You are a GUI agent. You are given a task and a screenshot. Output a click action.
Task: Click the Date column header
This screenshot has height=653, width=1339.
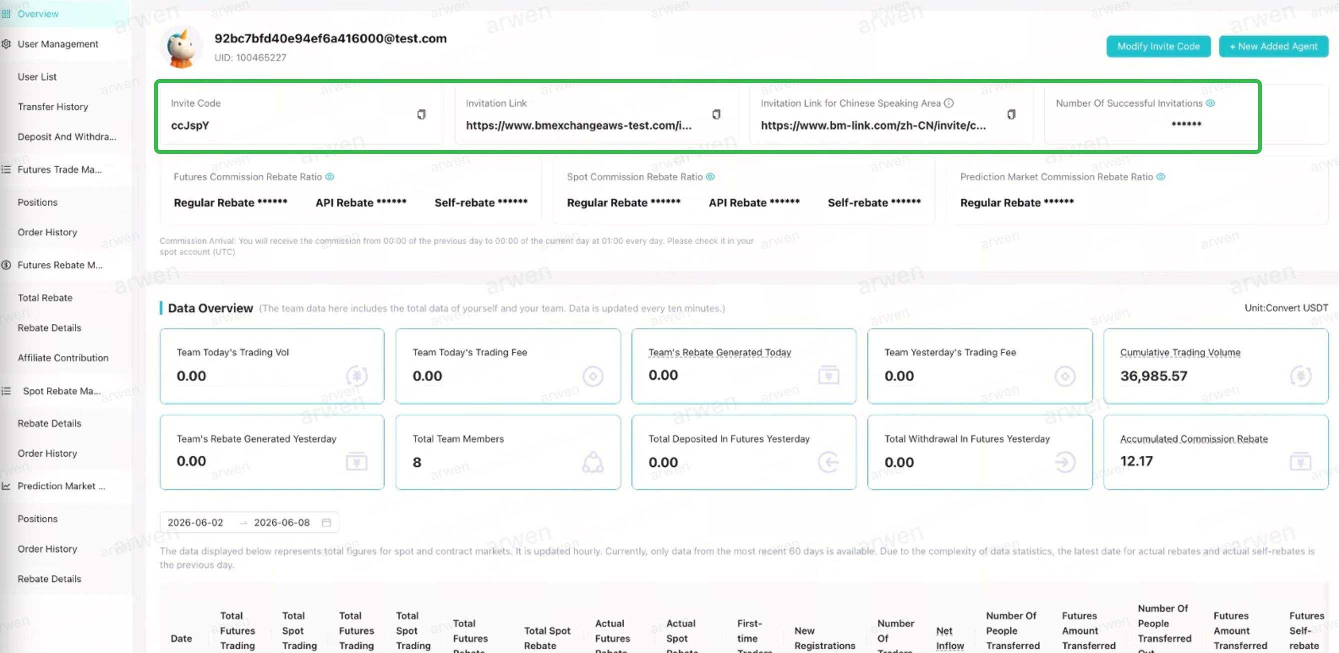point(181,638)
